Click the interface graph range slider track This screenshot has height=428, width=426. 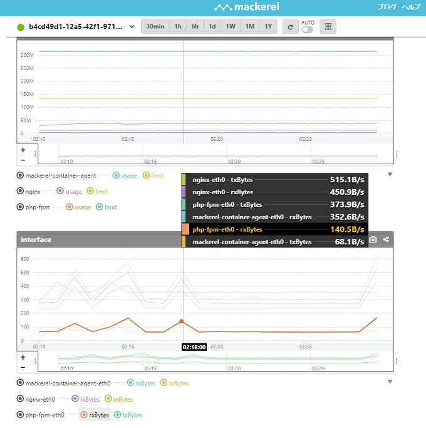pos(216,362)
